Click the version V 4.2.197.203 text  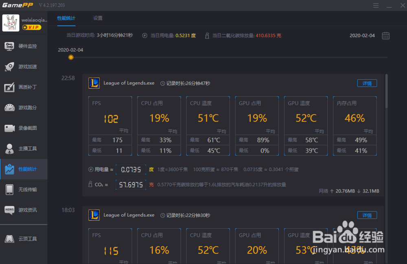pos(52,5)
